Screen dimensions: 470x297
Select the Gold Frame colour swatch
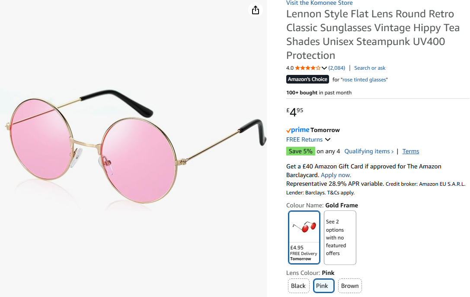304,237
